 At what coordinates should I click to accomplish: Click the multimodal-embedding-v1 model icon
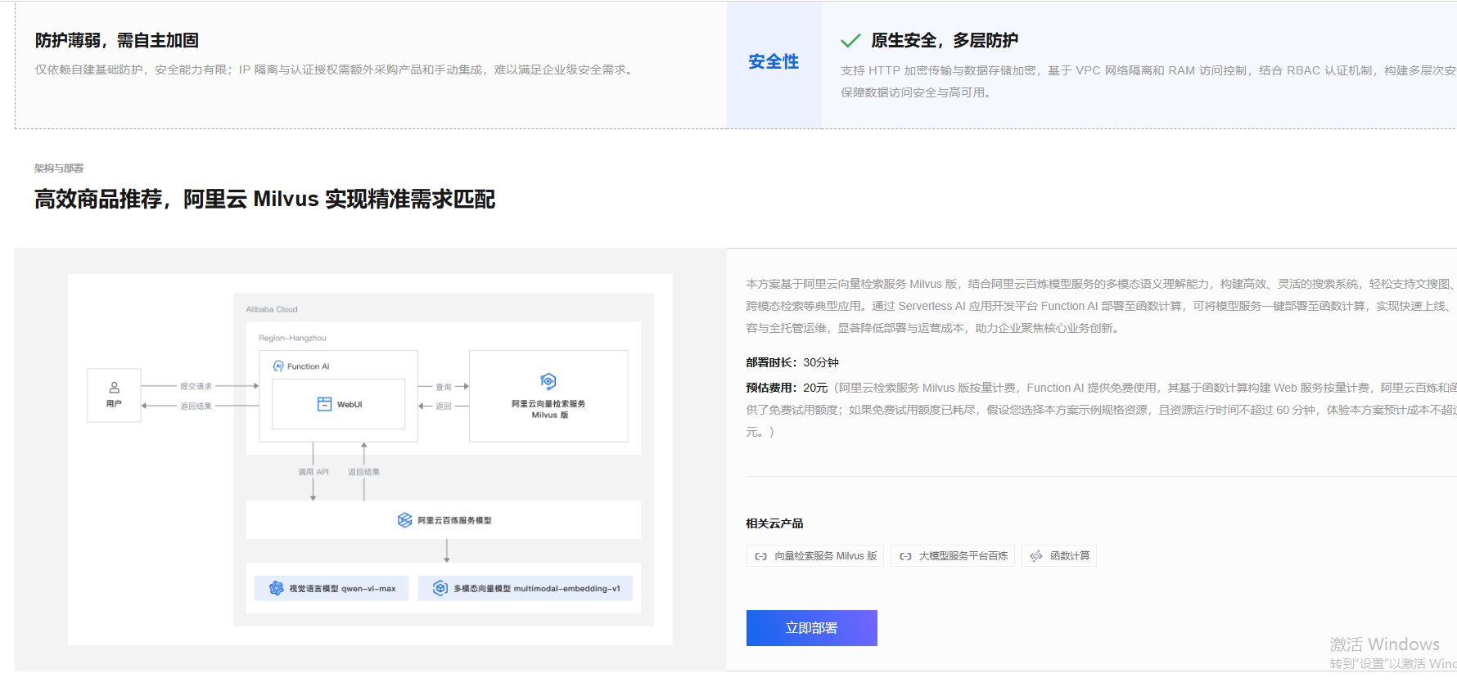click(x=440, y=588)
